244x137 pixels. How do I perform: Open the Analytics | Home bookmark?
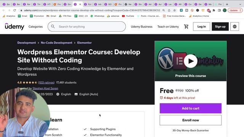tap(199, 16)
